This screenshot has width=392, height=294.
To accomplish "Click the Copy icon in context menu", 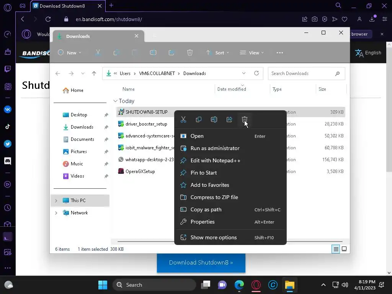I will click(x=199, y=119).
